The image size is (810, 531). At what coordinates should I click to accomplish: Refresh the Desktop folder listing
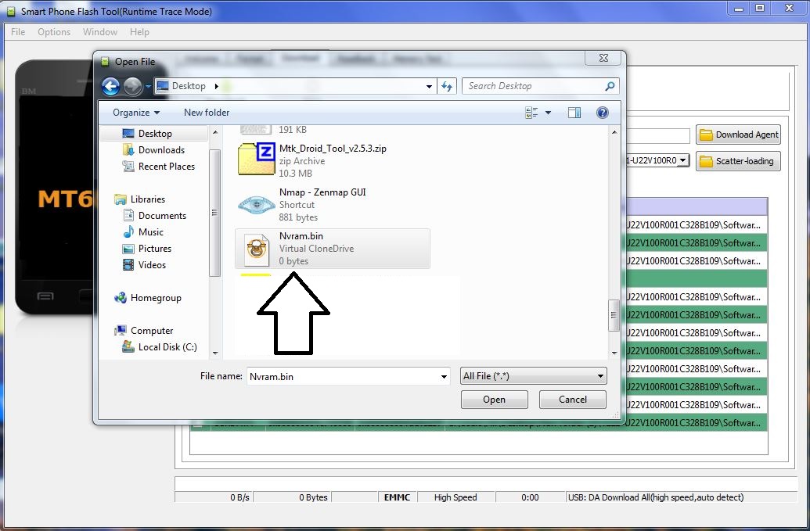[447, 86]
